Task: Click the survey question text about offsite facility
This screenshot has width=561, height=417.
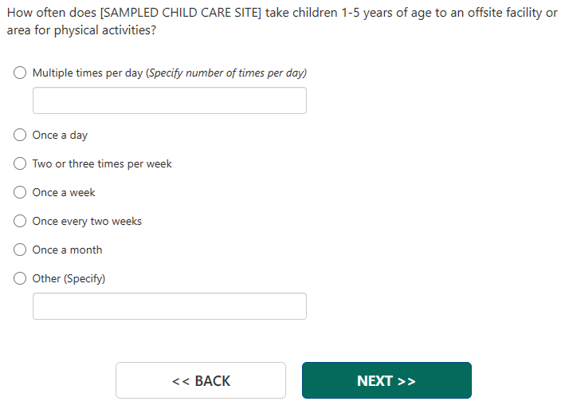Action: pyautogui.click(x=280, y=22)
